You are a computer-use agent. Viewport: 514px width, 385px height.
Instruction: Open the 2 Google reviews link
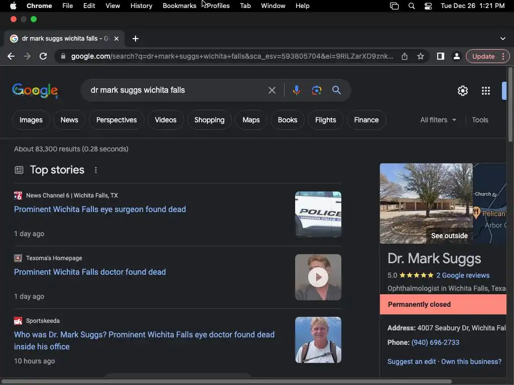click(462, 275)
